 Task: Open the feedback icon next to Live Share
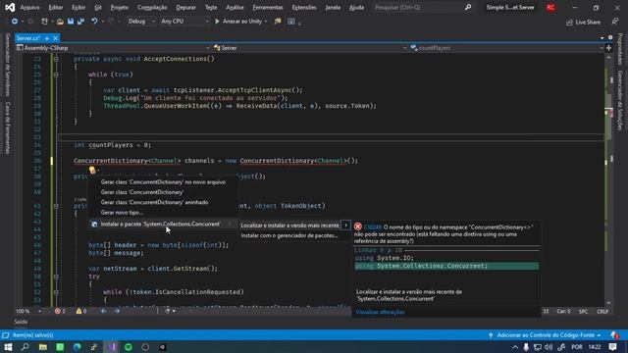615,22
